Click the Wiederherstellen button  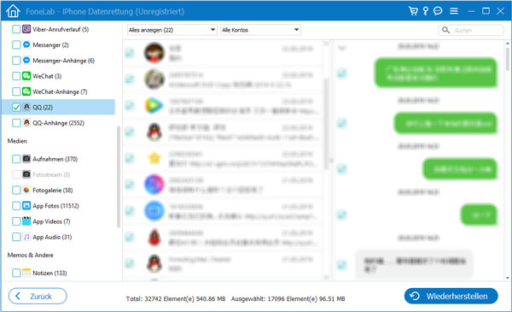(x=451, y=297)
